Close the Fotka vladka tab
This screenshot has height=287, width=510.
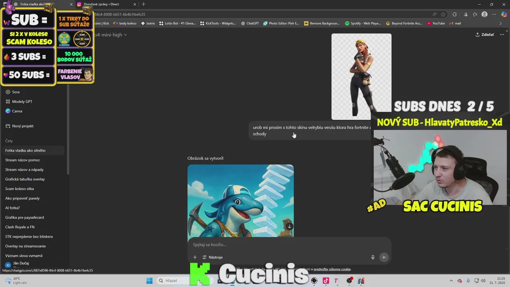click(x=71, y=4)
